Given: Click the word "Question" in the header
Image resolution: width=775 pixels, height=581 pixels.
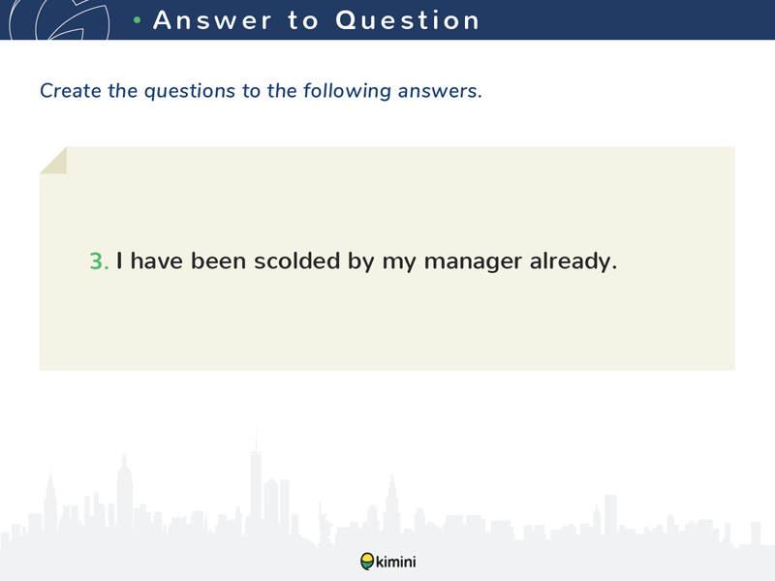Looking at the screenshot, I should point(408,20).
